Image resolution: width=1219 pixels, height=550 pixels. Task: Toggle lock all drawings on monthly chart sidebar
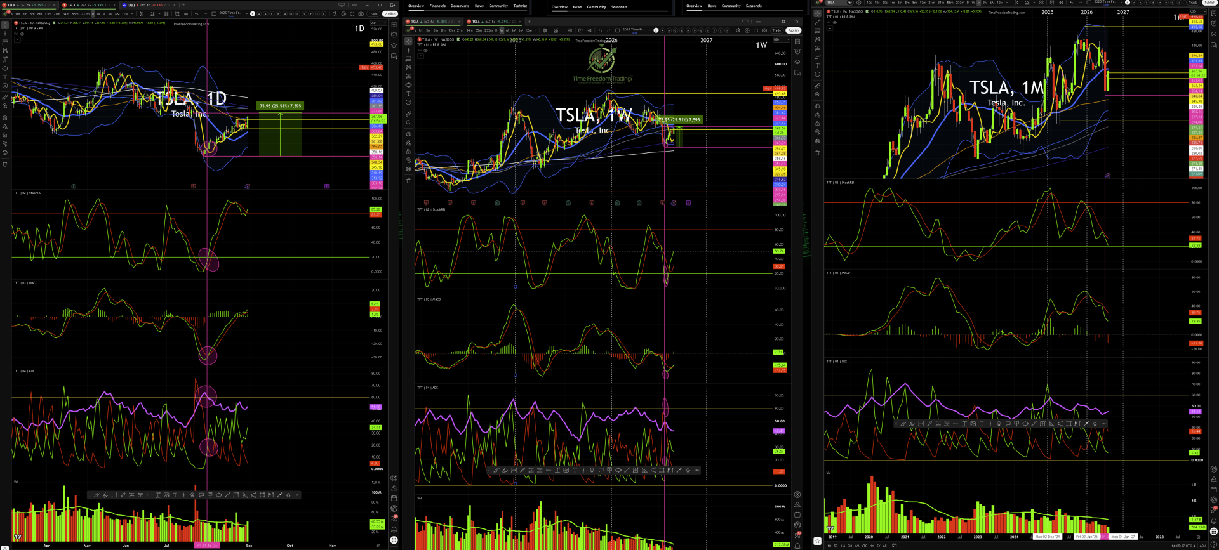tap(817, 123)
